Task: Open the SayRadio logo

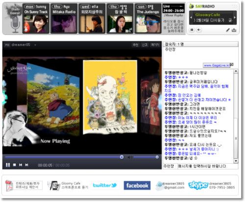Action: [x=202, y=6]
